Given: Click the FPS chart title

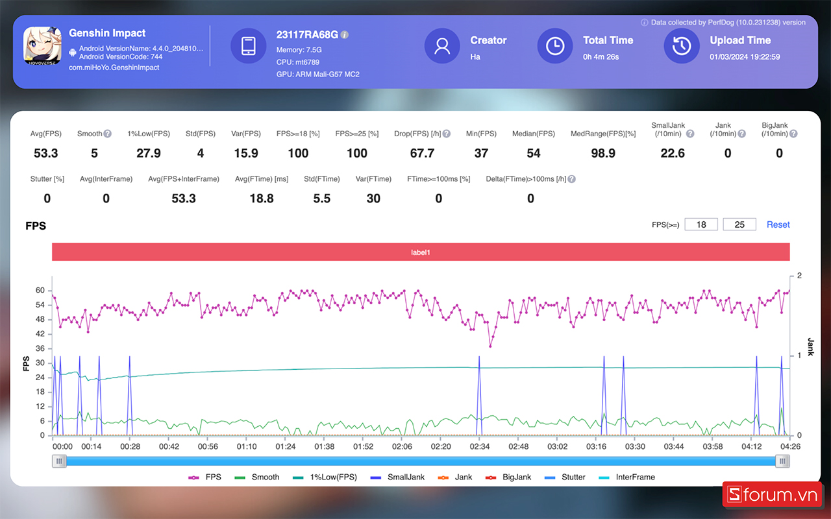Looking at the screenshot, I should (x=36, y=226).
